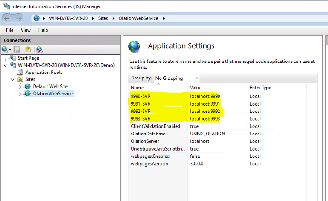This screenshot has width=328, height=201.
Task: Click the Connections panel header
Action: pos(61,40)
